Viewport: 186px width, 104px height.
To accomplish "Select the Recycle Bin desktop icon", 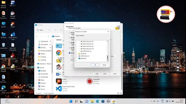I will click(3, 46).
